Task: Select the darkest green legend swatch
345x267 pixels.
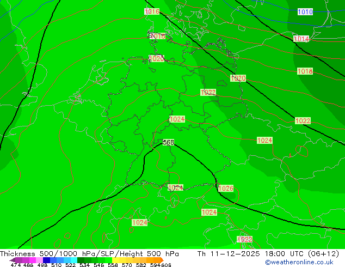Action: (81, 260)
